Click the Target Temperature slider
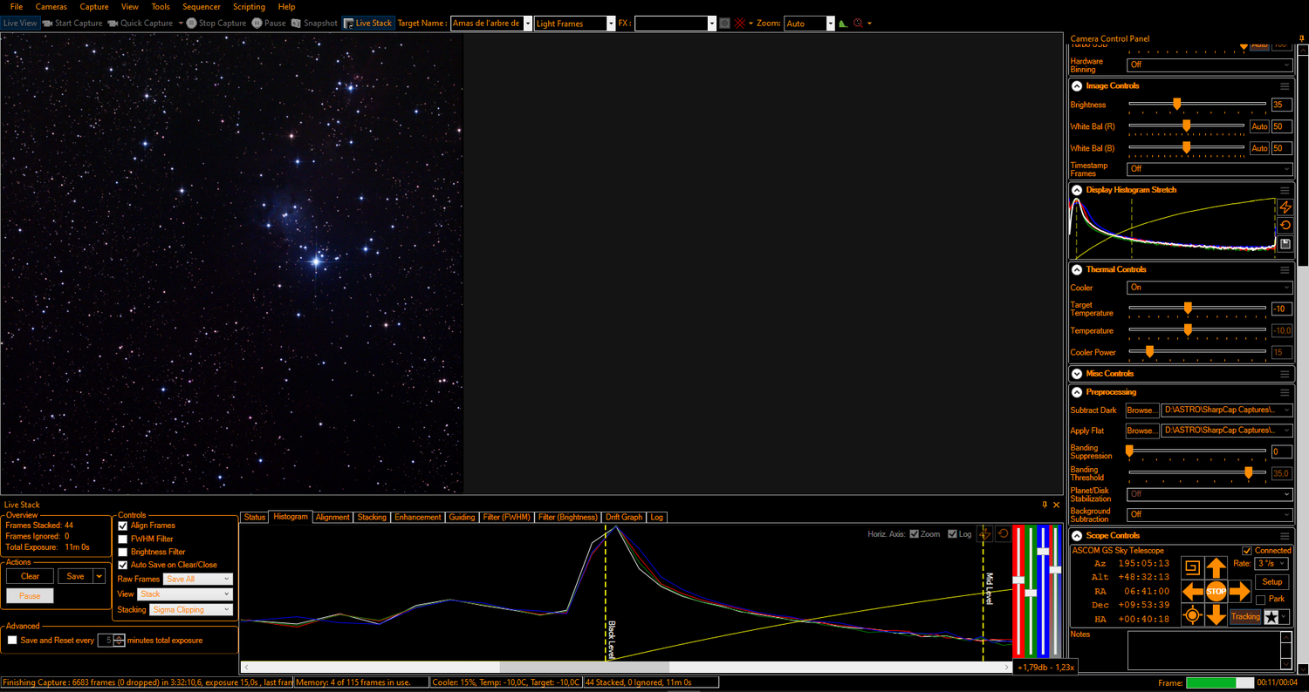The height and width of the screenshot is (692, 1309). pyautogui.click(x=1197, y=309)
